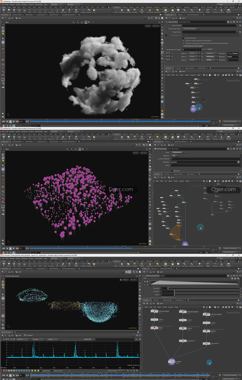This screenshot has width=242, height=380.
Task: Open the gear menu of Attribute Noise parameters
Action: tap(229, 149)
